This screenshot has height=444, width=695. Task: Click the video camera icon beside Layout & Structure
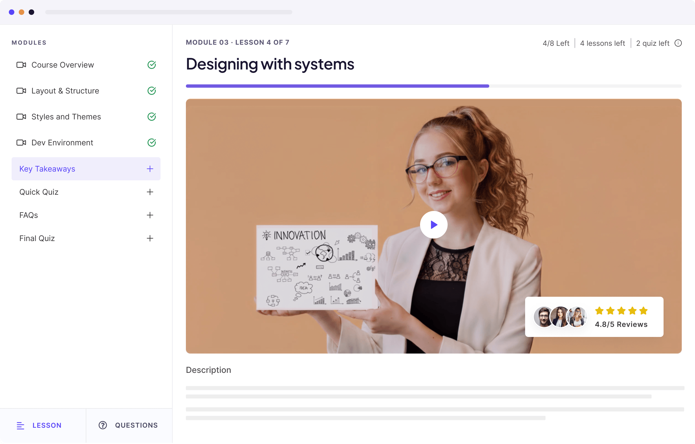pyautogui.click(x=21, y=91)
